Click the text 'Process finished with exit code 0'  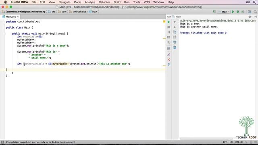203,33
